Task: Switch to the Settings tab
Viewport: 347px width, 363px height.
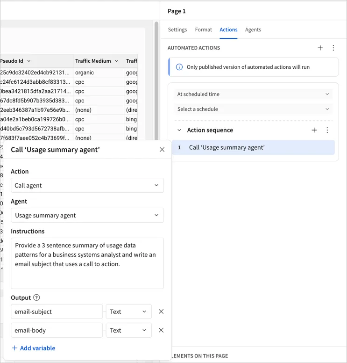Action: (x=177, y=29)
